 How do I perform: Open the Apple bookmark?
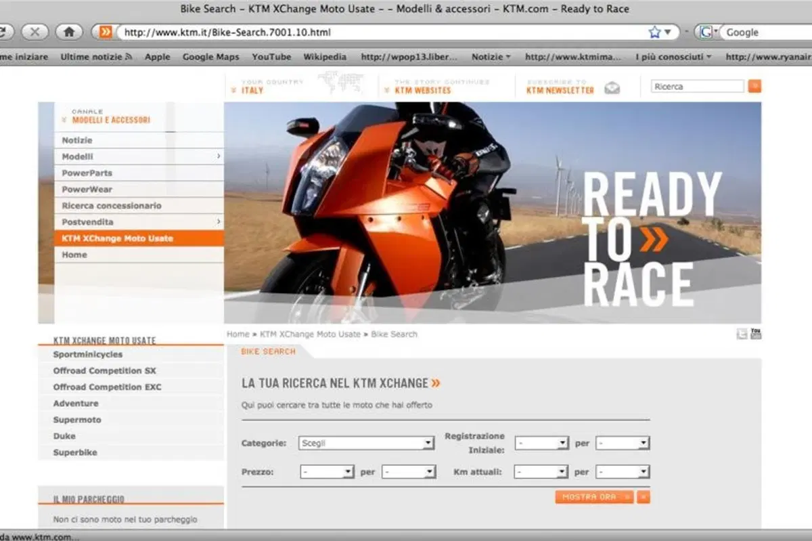coord(158,57)
